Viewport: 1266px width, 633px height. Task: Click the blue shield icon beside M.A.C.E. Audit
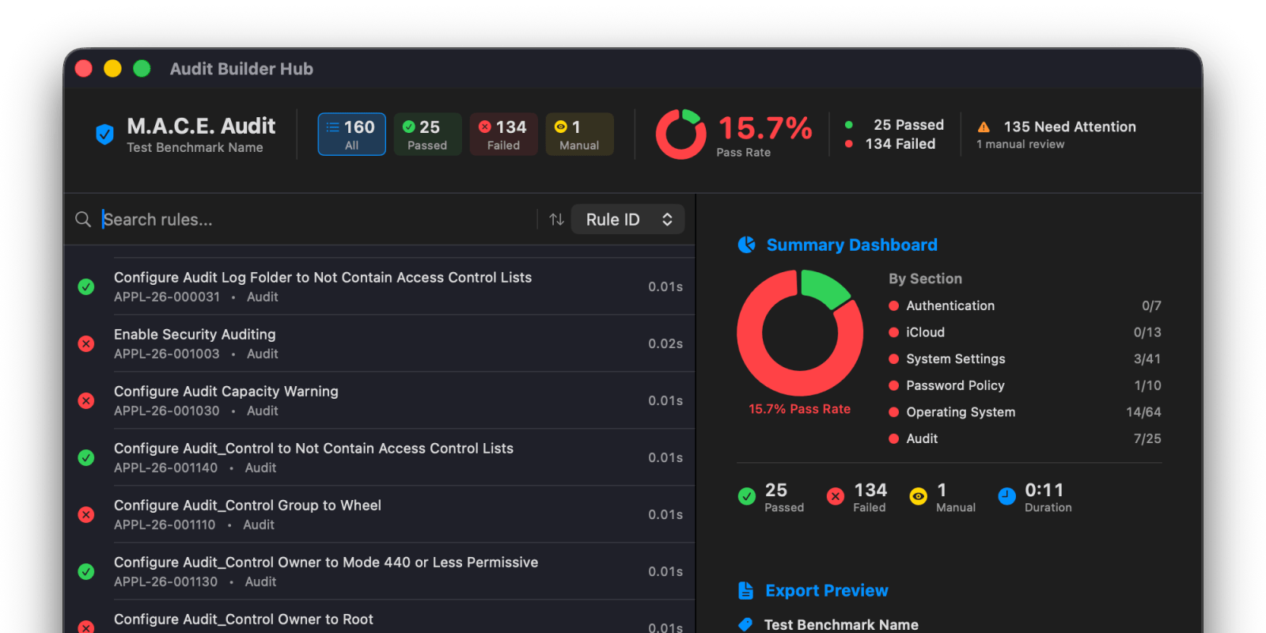coord(104,135)
